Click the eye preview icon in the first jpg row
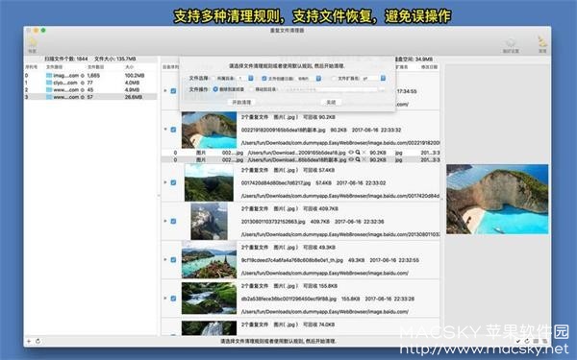 pos(351,152)
